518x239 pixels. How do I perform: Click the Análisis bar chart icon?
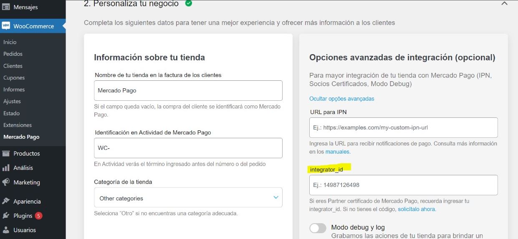pyautogui.click(x=6, y=168)
